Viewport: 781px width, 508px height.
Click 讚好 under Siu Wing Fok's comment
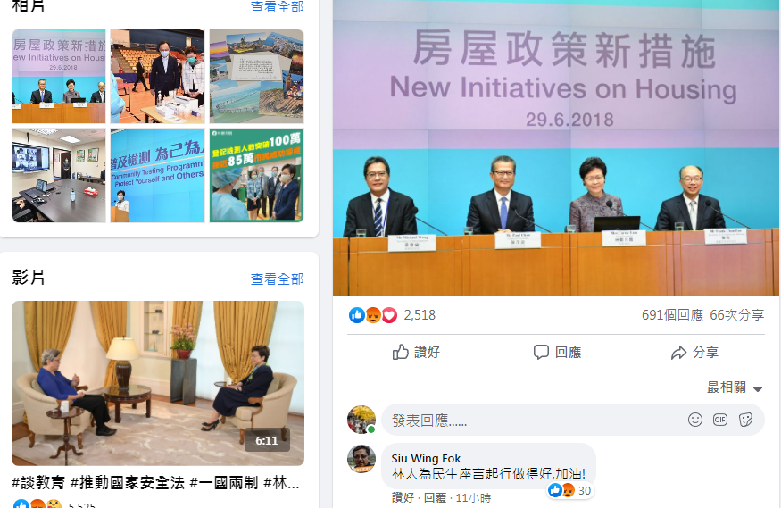click(403, 497)
